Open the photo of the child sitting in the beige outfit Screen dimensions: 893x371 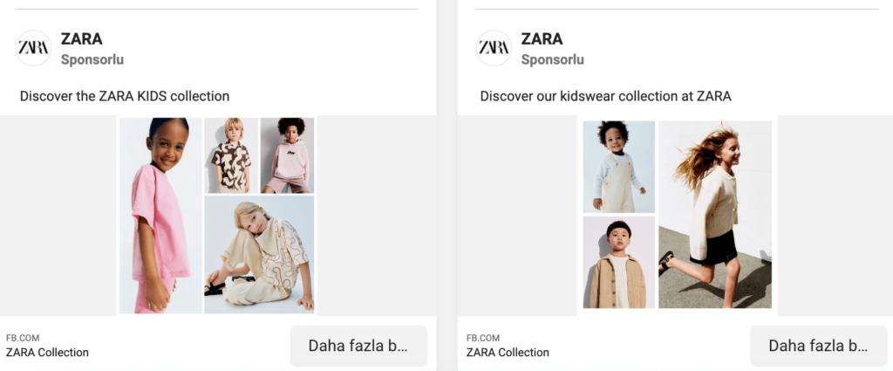coord(259,254)
